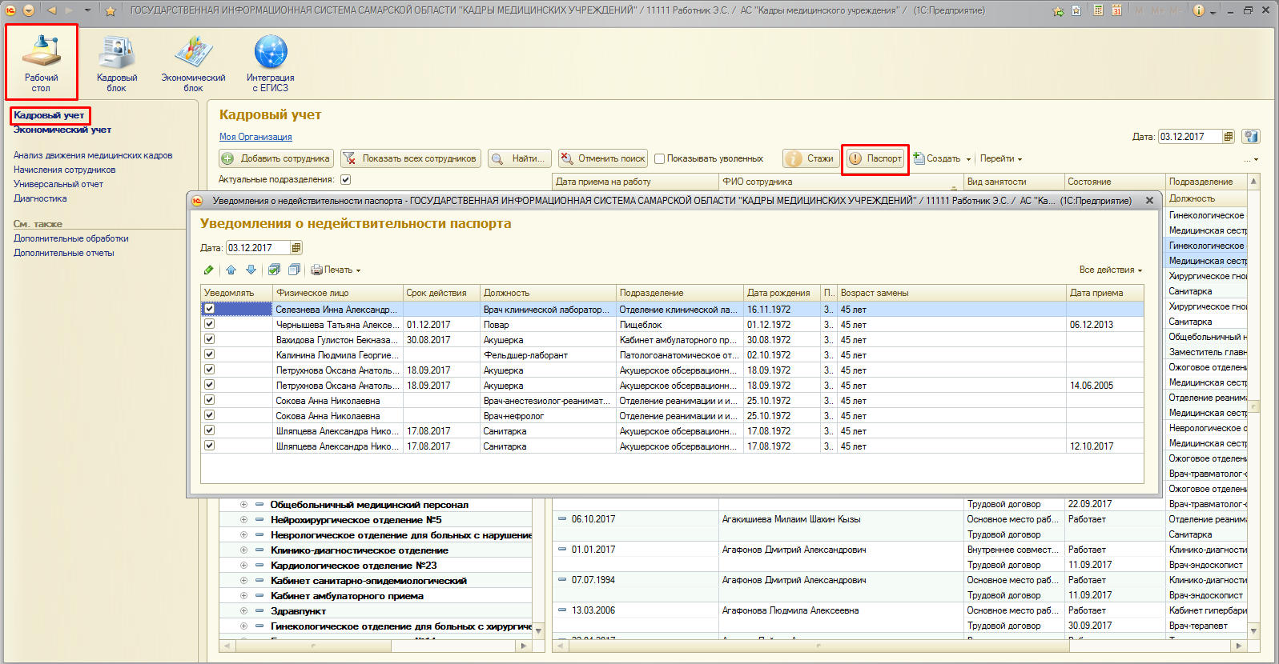Click the uncheck-all icon in the notifications toolbar
Image resolution: width=1279 pixels, height=664 pixels.
coord(294,270)
